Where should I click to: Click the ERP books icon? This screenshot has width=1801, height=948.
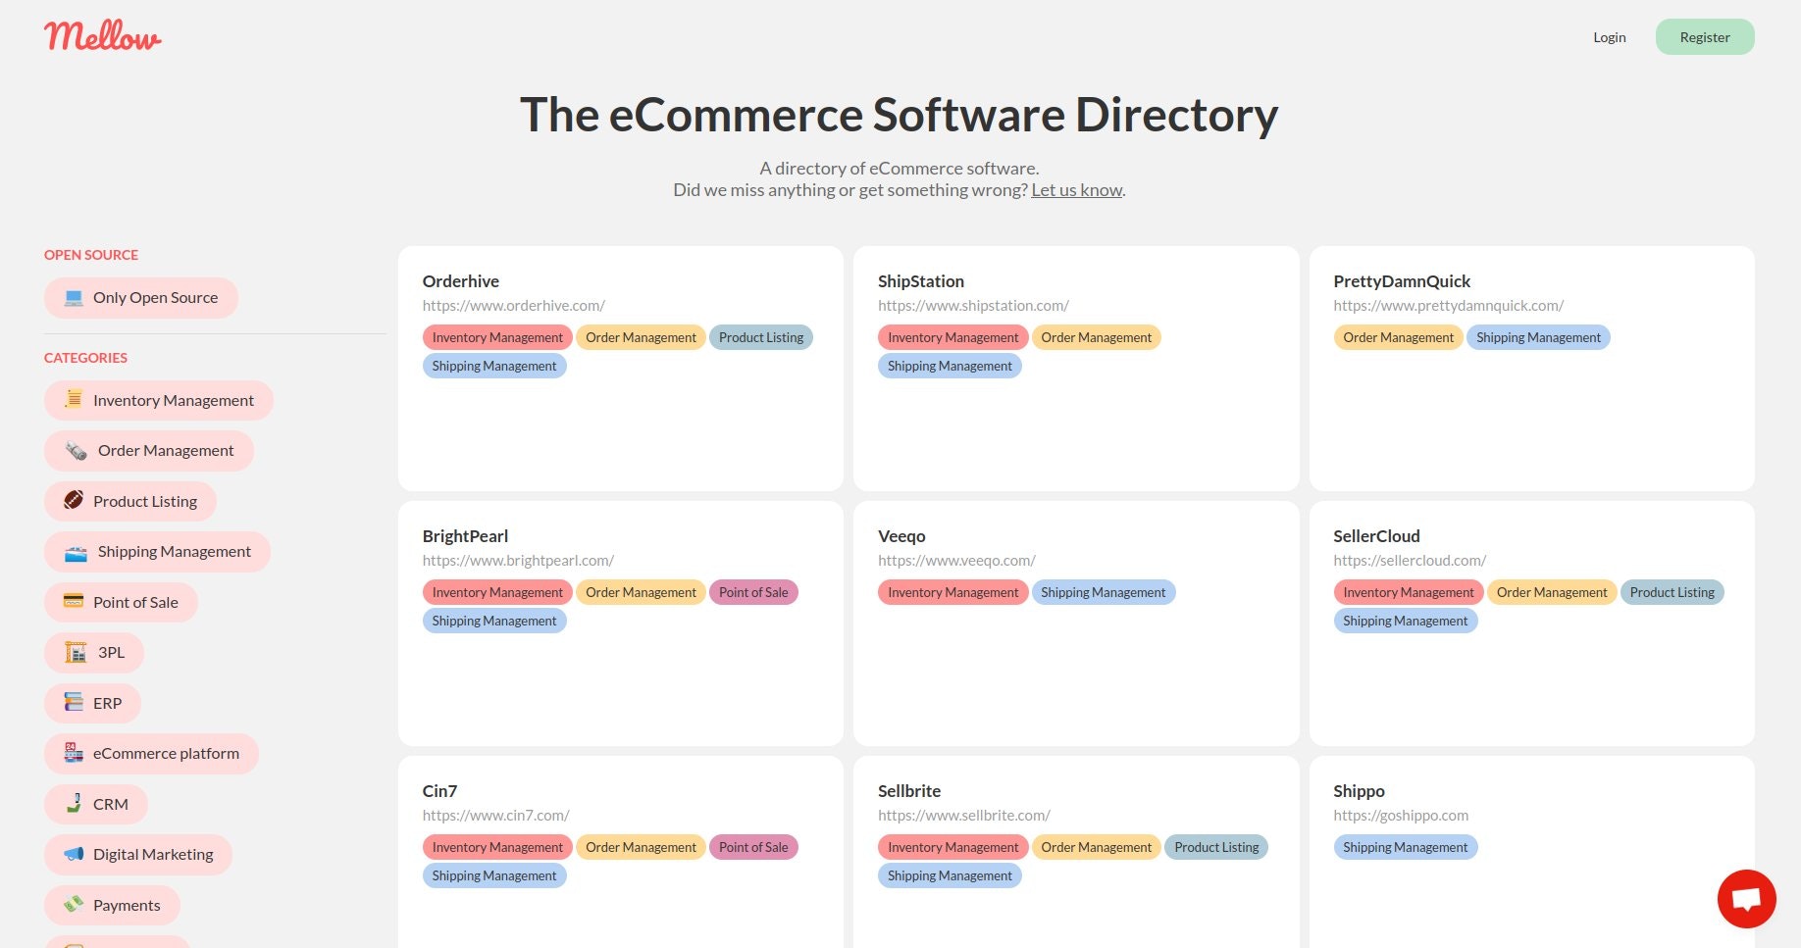click(x=74, y=702)
